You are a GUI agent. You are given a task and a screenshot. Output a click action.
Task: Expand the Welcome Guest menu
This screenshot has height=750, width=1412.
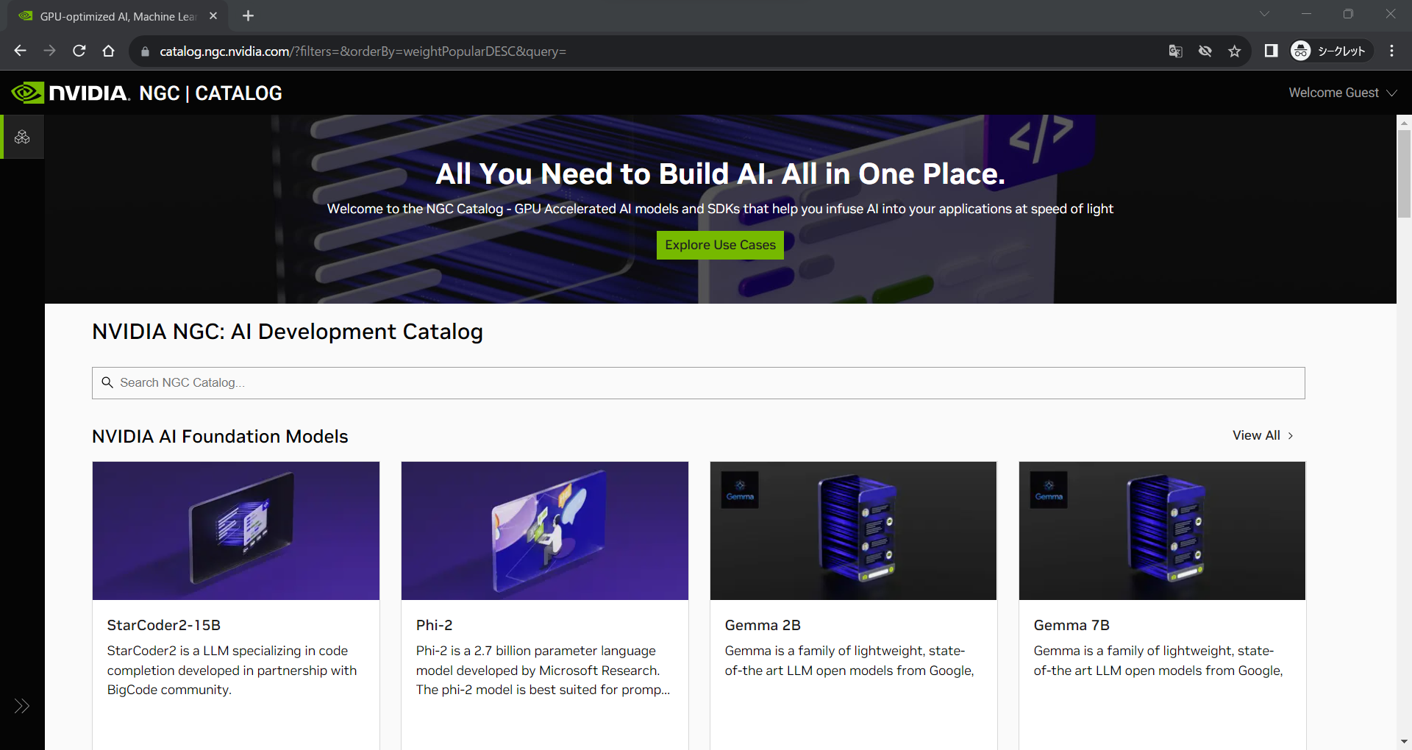click(1342, 93)
